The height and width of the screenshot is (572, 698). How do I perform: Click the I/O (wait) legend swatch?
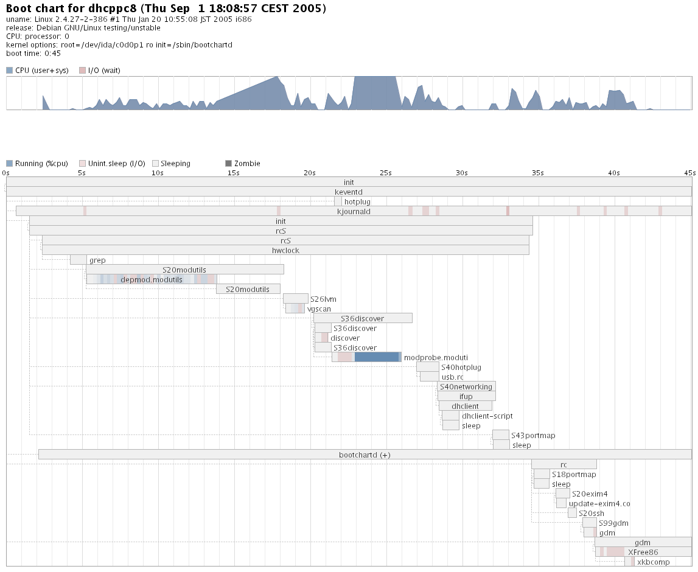[x=82, y=71]
